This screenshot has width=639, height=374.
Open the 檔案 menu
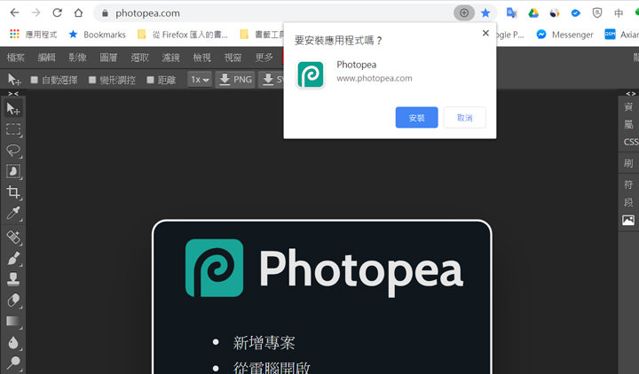(16, 58)
